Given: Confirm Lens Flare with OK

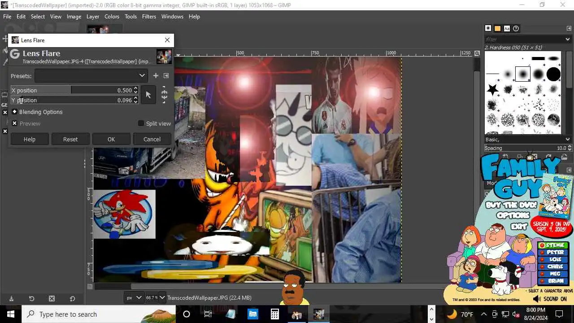Looking at the screenshot, I should pyautogui.click(x=111, y=139).
